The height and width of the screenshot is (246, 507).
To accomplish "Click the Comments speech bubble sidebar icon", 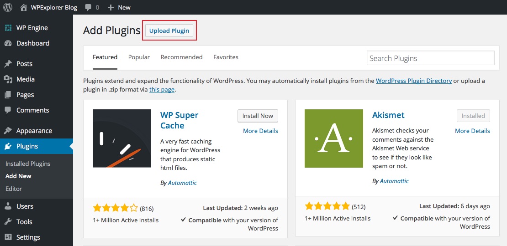I will pos(8,110).
